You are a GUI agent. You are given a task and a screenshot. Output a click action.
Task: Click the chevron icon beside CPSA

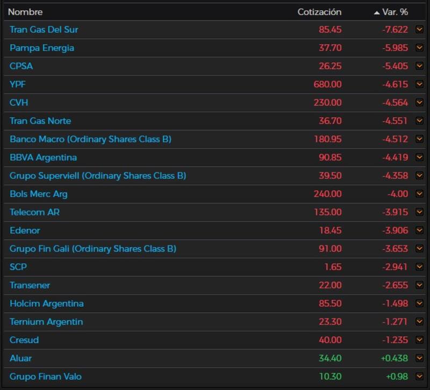(x=419, y=66)
